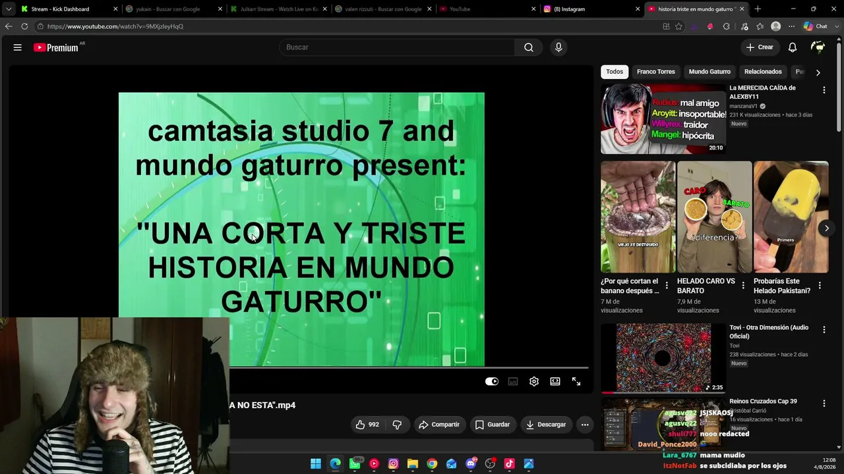Open options for Helado Pakistaní short
Image resolution: width=844 pixels, height=474 pixels.
(x=820, y=286)
